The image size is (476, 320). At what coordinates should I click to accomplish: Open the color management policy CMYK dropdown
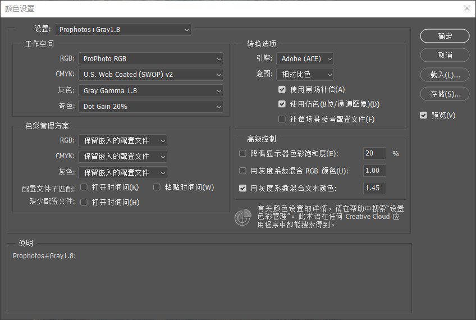pos(122,157)
